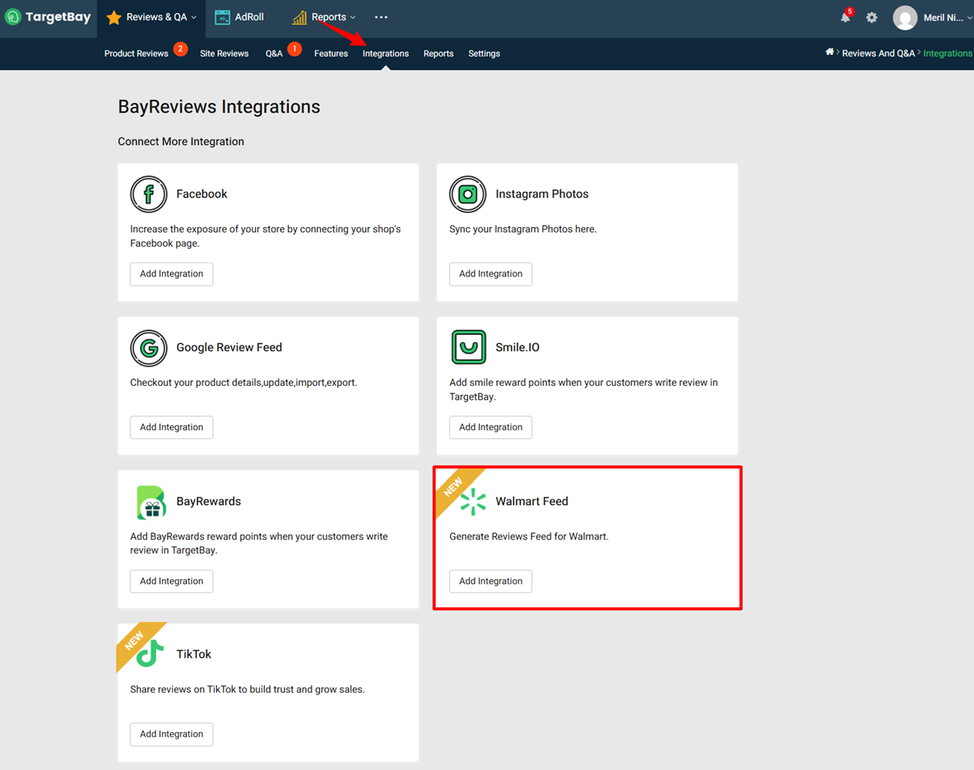Viewport: 974px width, 770px height.
Task: Click 'Sync your Instagram Photos here.' text
Action: coord(523,230)
